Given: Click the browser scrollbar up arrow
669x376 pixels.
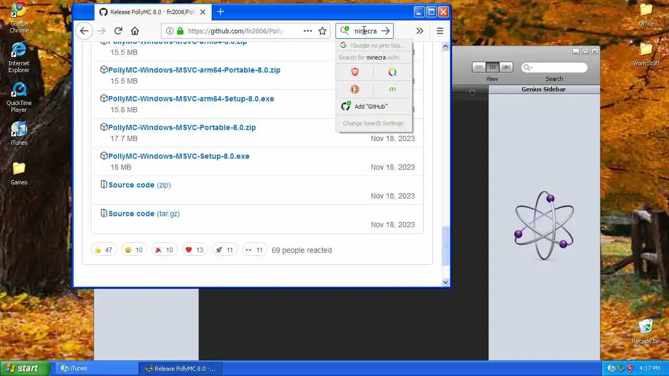Looking at the screenshot, I should pos(445,46).
